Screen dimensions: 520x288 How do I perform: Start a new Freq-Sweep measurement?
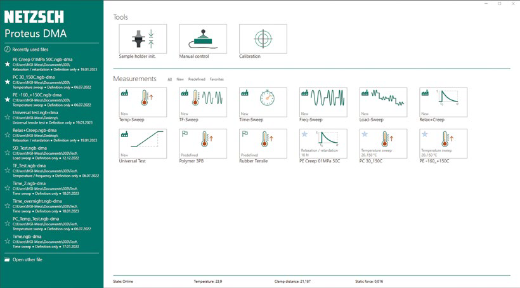click(323, 102)
